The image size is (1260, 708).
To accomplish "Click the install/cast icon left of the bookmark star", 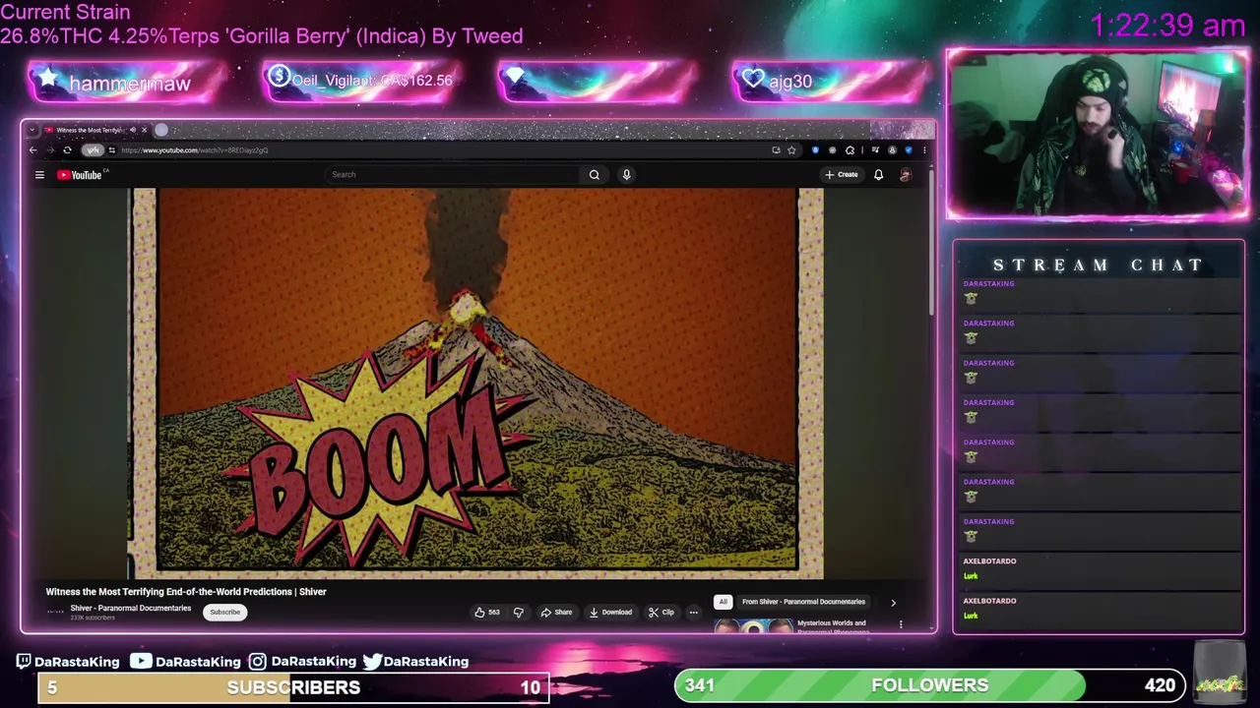I will (776, 150).
